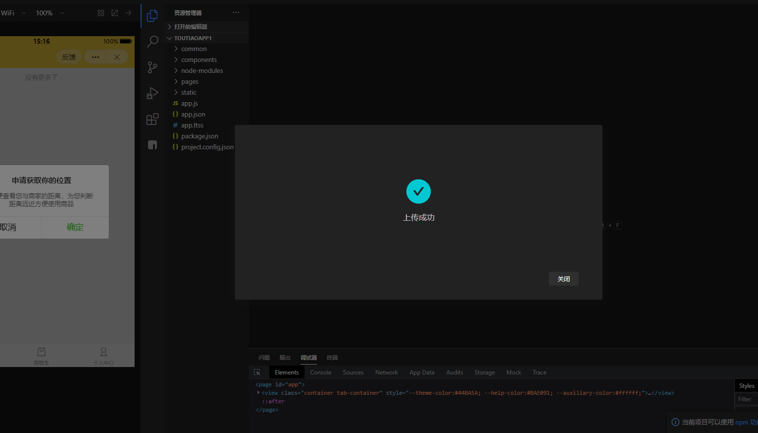The width and height of the screenshot is (758, 433).
Task: Select the Trace devtools tab
Action: coord(539,372)
